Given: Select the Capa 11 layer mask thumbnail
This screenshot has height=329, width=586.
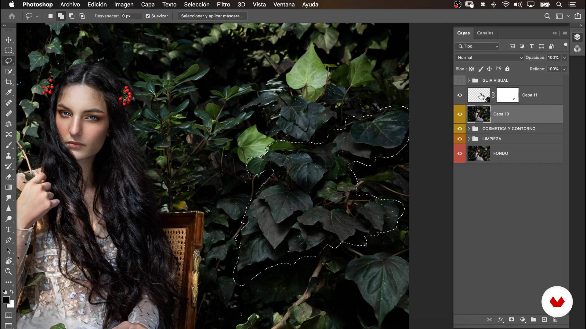Looking at the screenshot, I should tap(507, 95).
